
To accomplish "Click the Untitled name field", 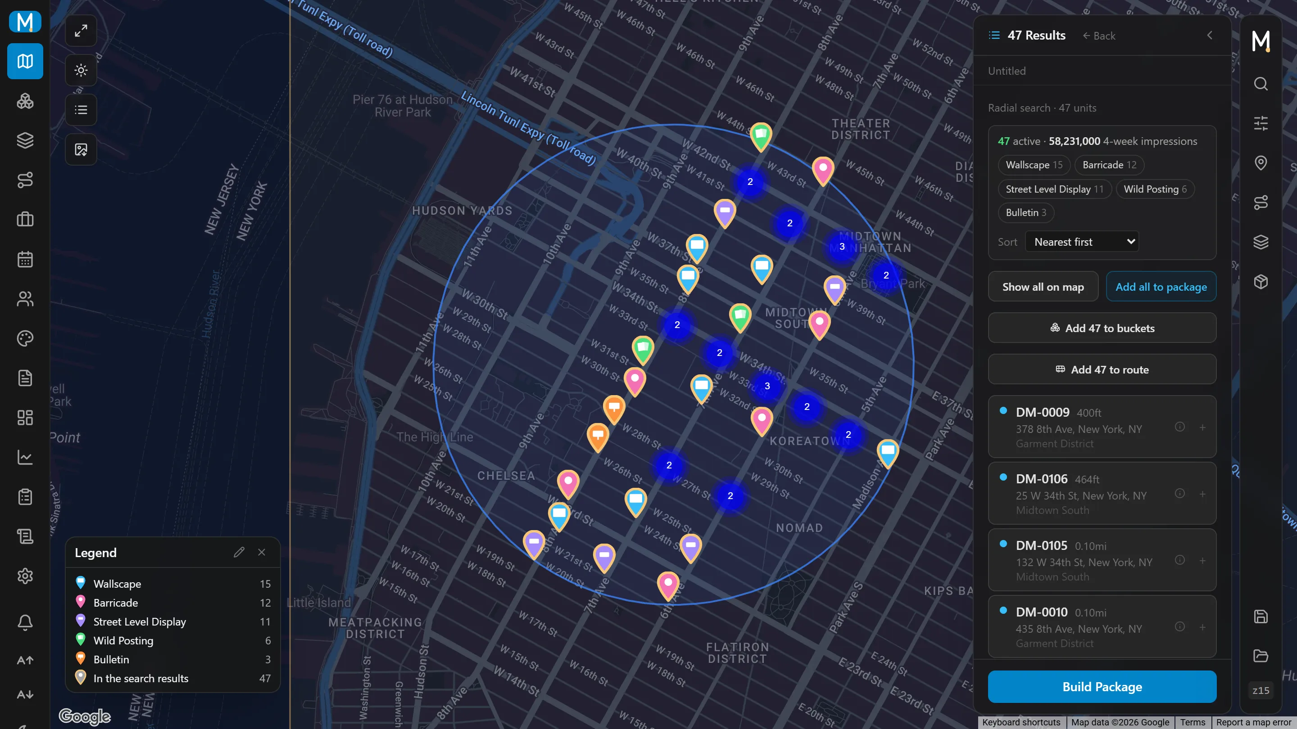I will pos(1102,71).
